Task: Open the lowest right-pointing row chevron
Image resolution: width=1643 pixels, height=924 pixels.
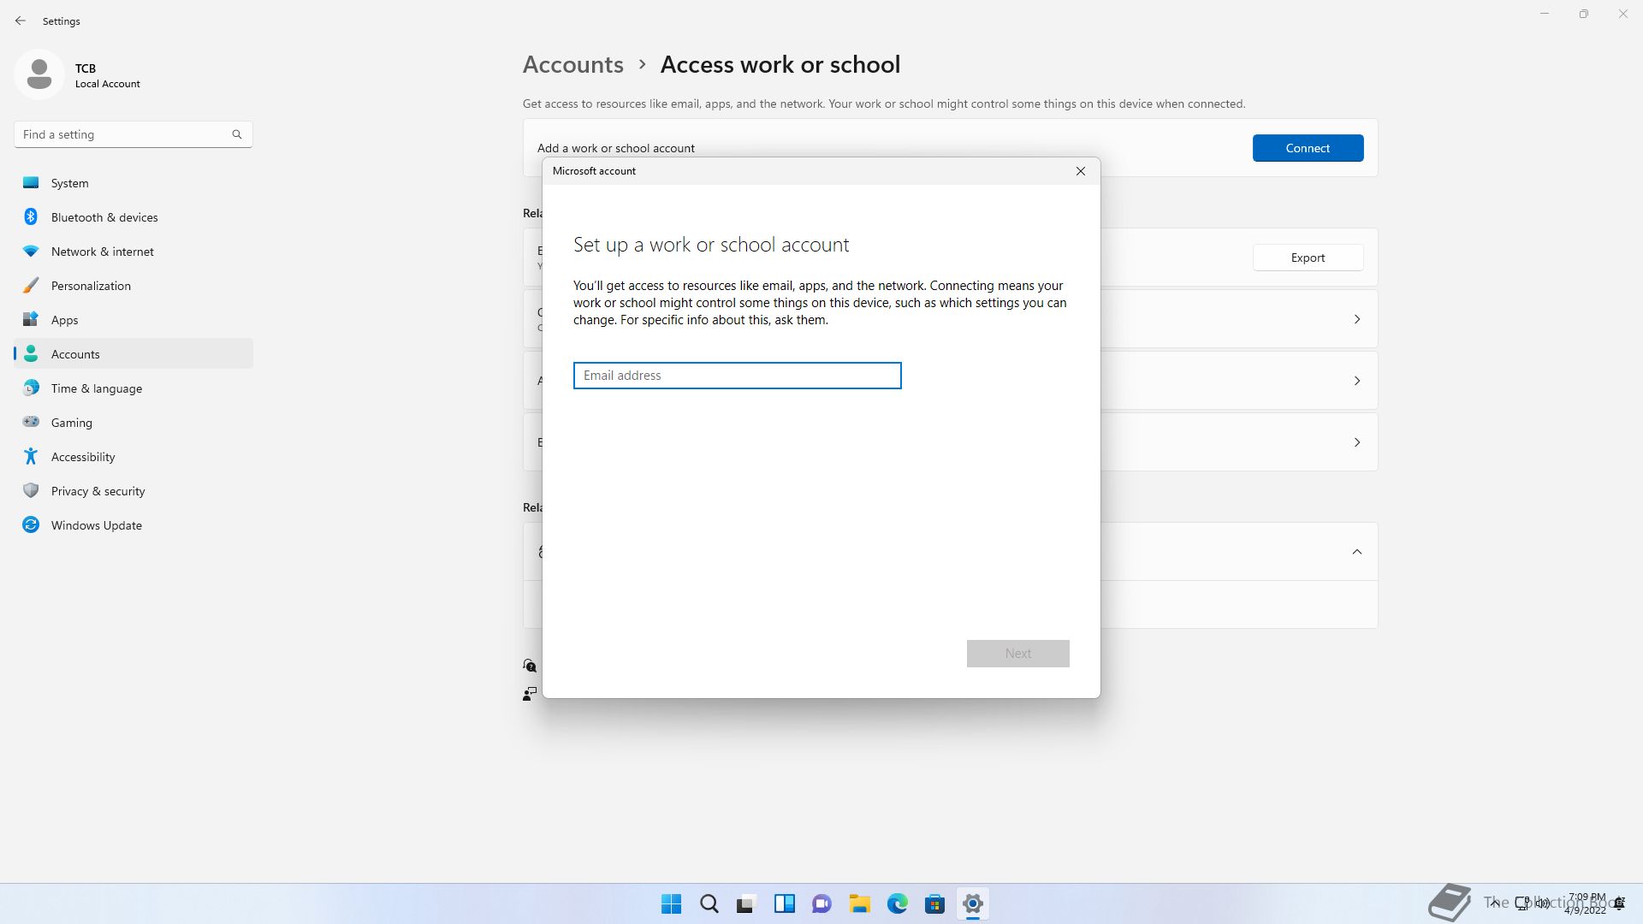Action: 1357,442
